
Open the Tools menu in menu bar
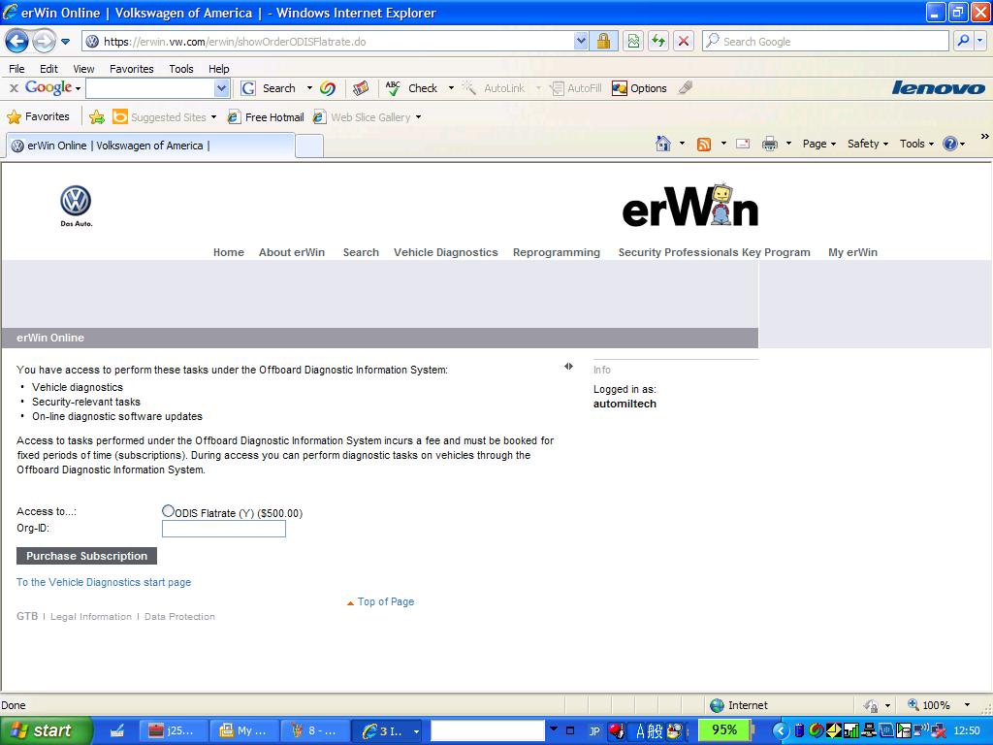pyautogui.click(x=181, y=69)
